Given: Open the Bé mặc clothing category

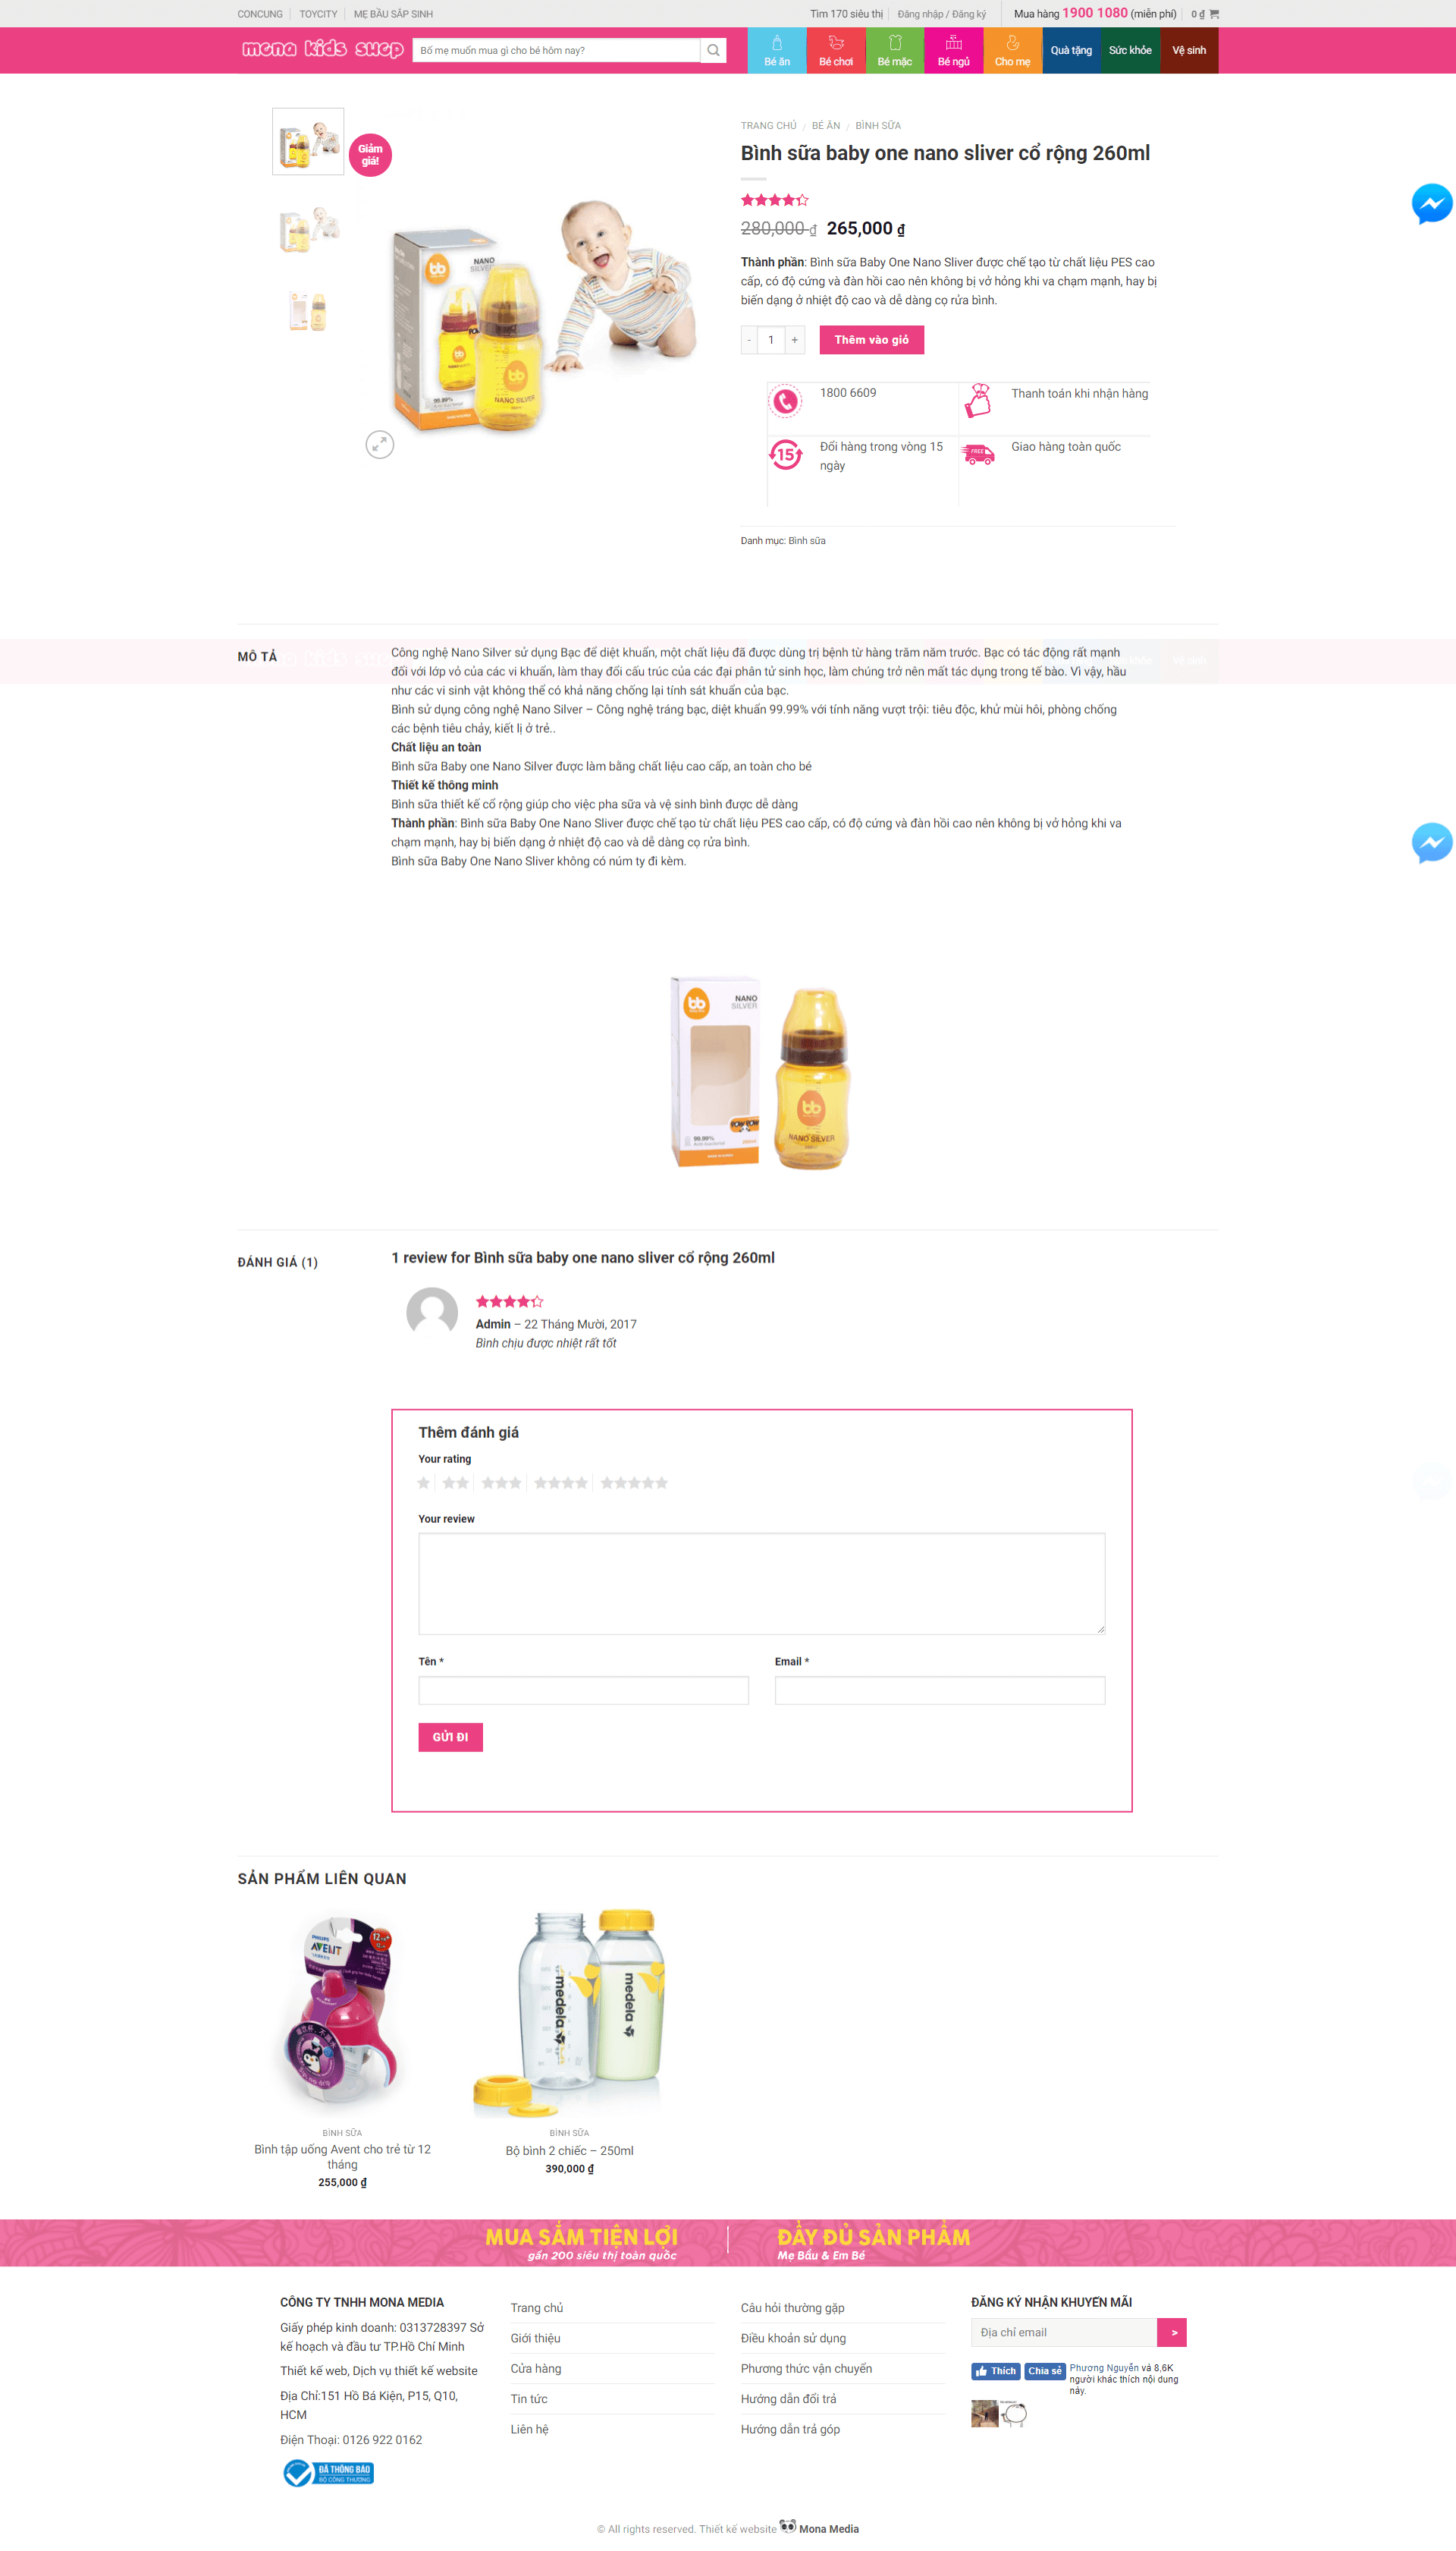Looking at the screenshot, I should pos(895,50).
